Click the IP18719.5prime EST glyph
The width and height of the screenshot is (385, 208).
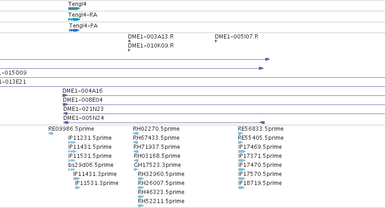242,188
